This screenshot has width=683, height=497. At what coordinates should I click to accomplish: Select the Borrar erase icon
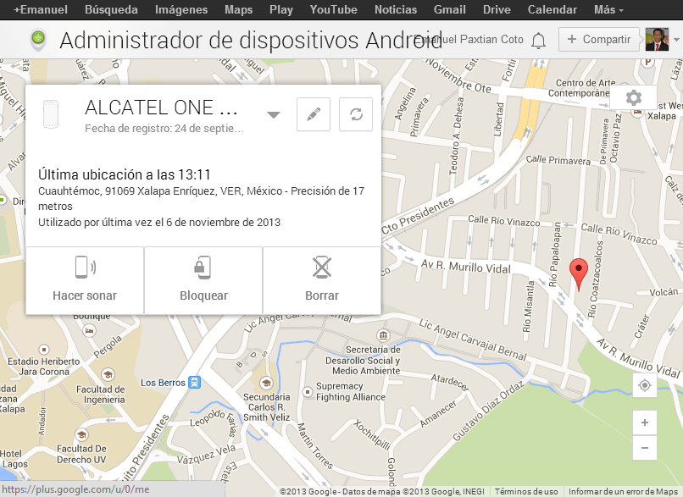coord(321,268)
